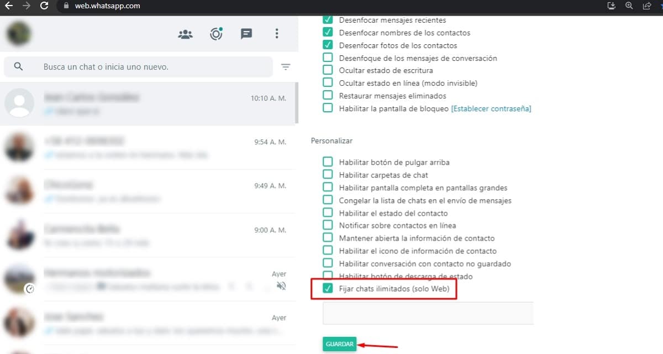Open the chat received at 9:49 A. M.
The image size is (663, 354).
[x=148, y=191]
